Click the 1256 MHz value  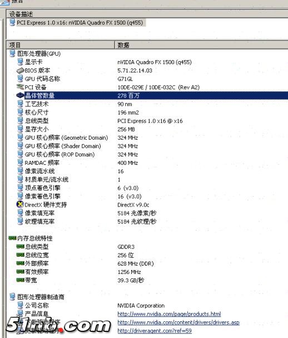click(129, 272)
